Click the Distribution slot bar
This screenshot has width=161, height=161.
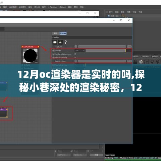click(102, 61)
